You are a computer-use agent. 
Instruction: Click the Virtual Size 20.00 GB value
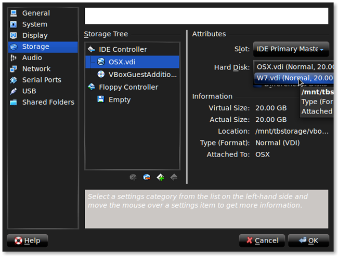[271, 108]
